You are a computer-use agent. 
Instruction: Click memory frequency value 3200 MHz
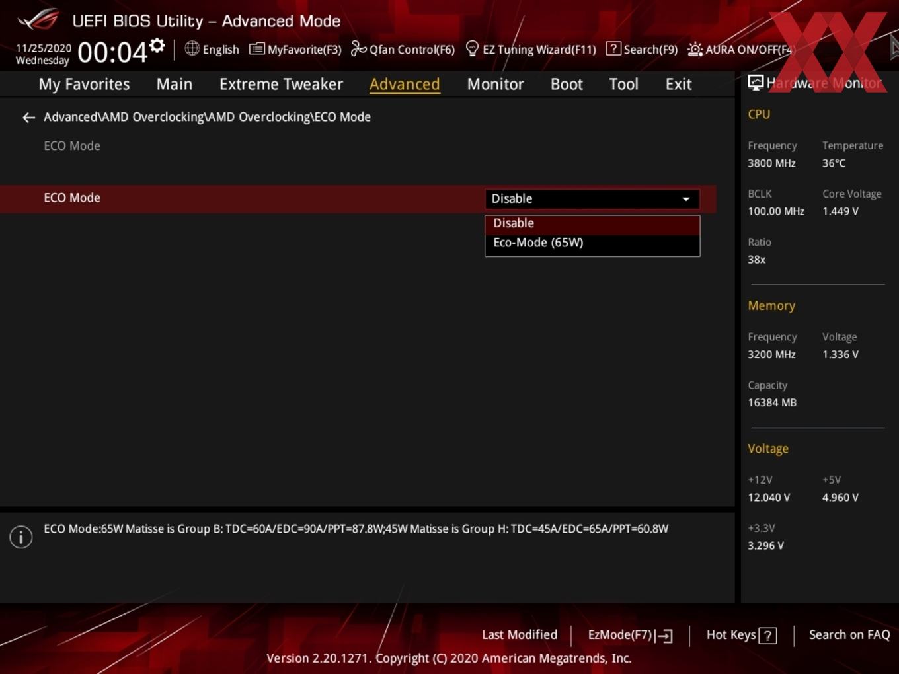[771, 354]
